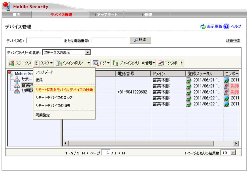
Task: Go to last page navigation icon
Action: (124, 153)
